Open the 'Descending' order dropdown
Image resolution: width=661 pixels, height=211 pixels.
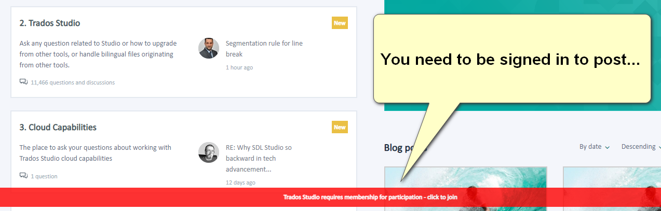point(641,147)
